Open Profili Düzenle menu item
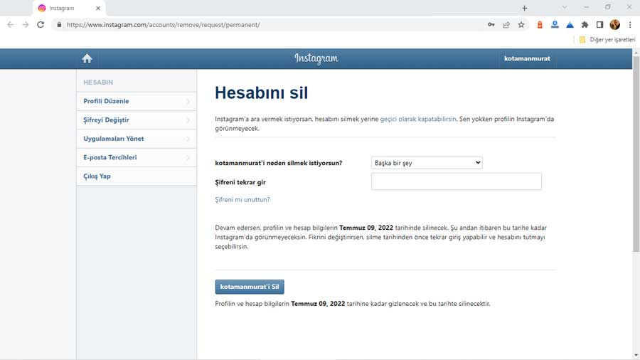 (x=137, y=101)
